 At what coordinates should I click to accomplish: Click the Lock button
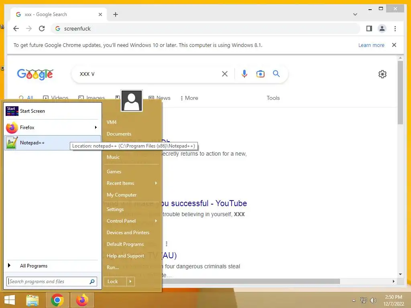coord(115,282)
